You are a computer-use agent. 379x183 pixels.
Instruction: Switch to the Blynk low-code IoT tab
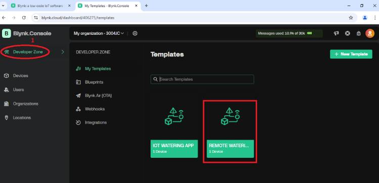coord(40,6)
